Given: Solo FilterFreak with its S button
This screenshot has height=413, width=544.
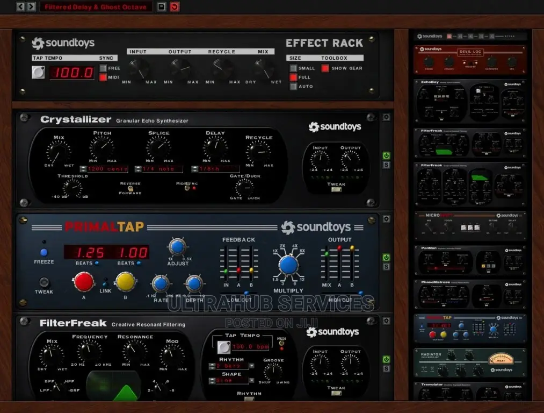Looking at the screenshot, I should click(386, 369).
